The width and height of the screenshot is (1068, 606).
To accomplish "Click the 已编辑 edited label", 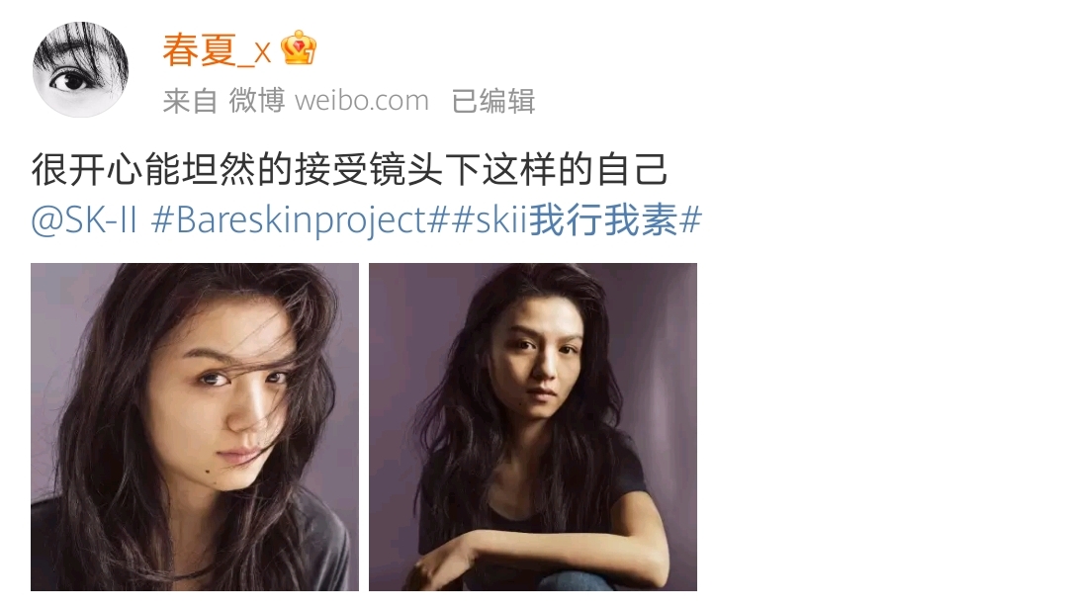I will pyautogui.click(x=493, y=101).
